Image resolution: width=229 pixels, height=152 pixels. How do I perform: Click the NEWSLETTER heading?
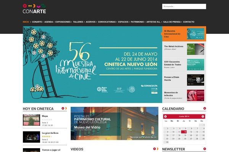click(174, 149)
